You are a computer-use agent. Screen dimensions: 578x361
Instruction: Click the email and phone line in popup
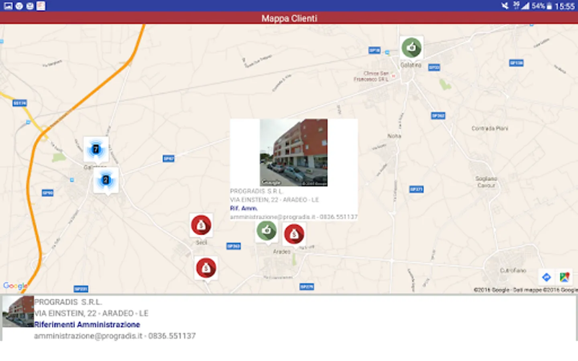pyautogui.click(x=294, y=217)
